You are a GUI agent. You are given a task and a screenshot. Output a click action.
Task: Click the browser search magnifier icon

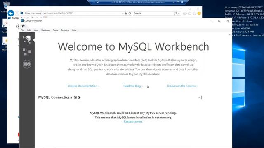pyautogui.click(x=175, y=13)
